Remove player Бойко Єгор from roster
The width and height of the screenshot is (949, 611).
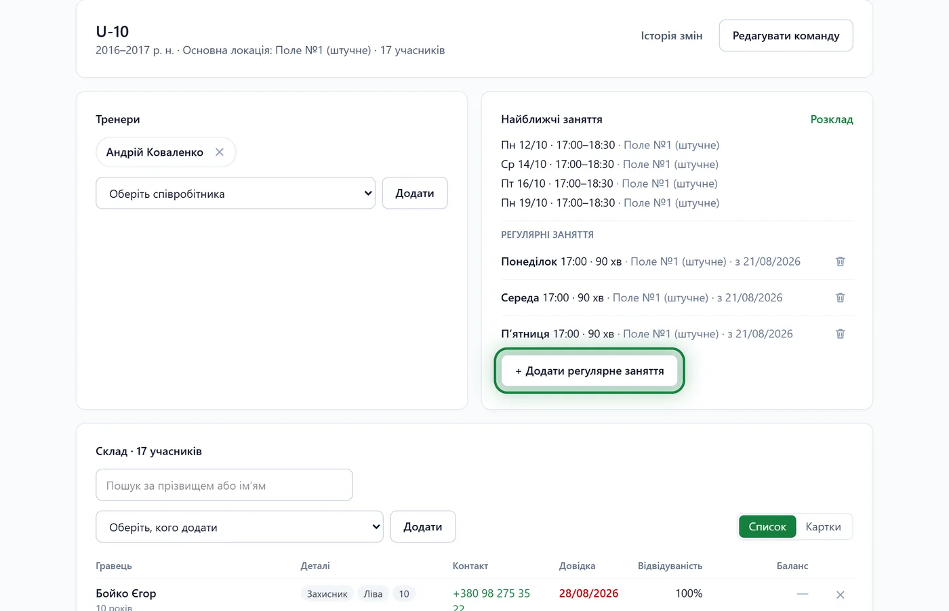[x=840, y=595]
